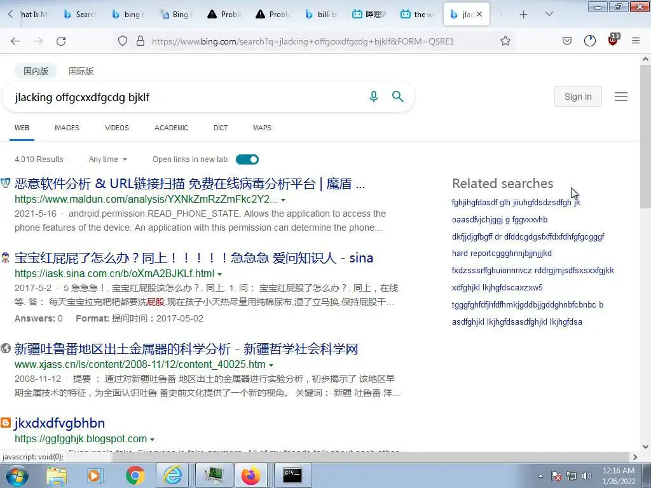Open the list all tabs dropdown chevron
This screenshot has width=651, height=488.
pyautogui.click(x=549, y=14)
